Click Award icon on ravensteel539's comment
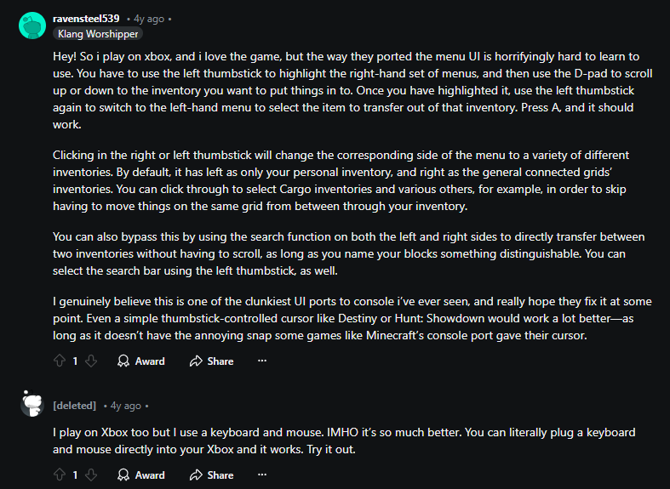The width and height of the screenshot is (670, 489). (x=123, y=361)
